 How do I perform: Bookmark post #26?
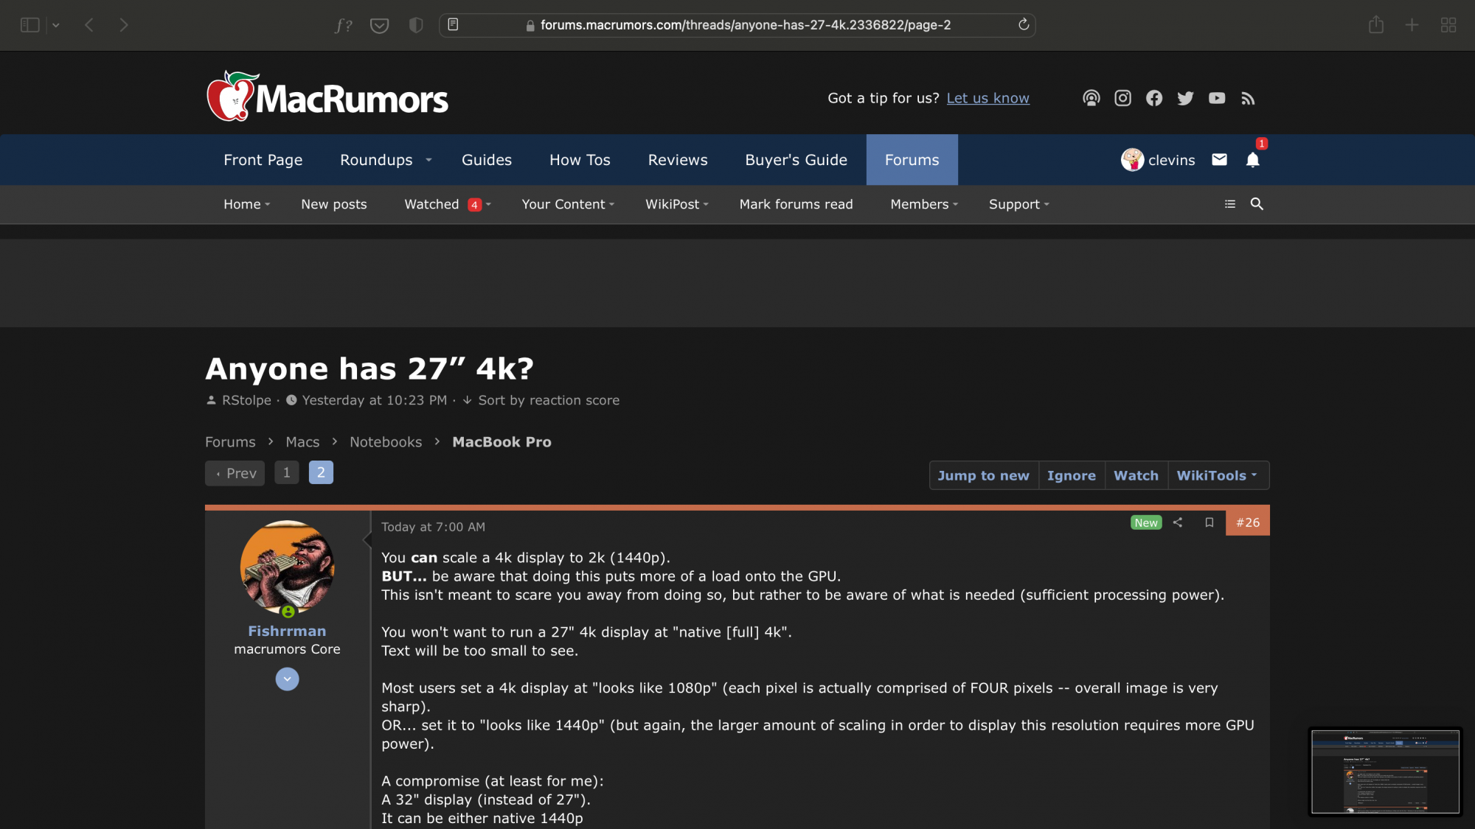coord(1209,522)
